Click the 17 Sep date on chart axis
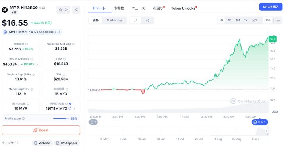Viewport: 286px width, 147px height. (184, 117)
